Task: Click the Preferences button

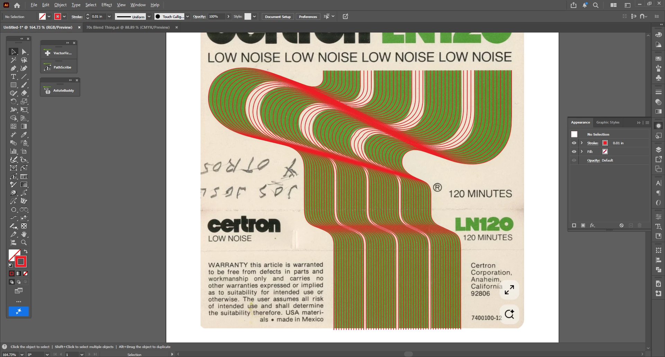Action: (x=308, y=17)
